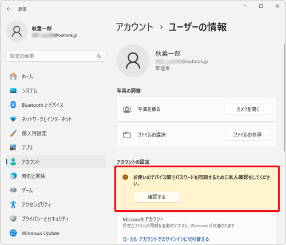Click inside the 設定の検索 field
Image resolution: width=286 pixels, height=245 pixels.
(55, 56)
